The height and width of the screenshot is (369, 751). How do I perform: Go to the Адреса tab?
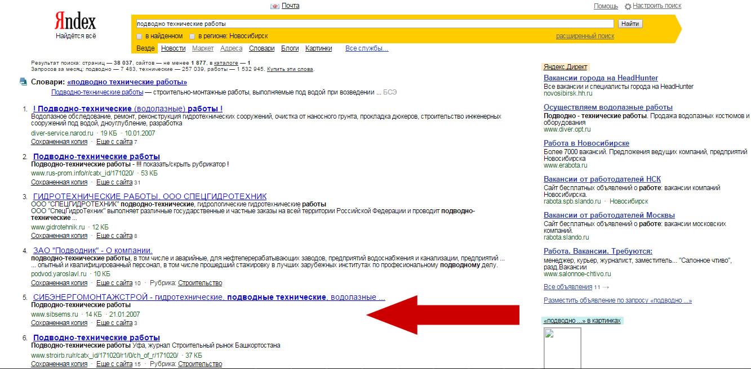click(232, 48)
